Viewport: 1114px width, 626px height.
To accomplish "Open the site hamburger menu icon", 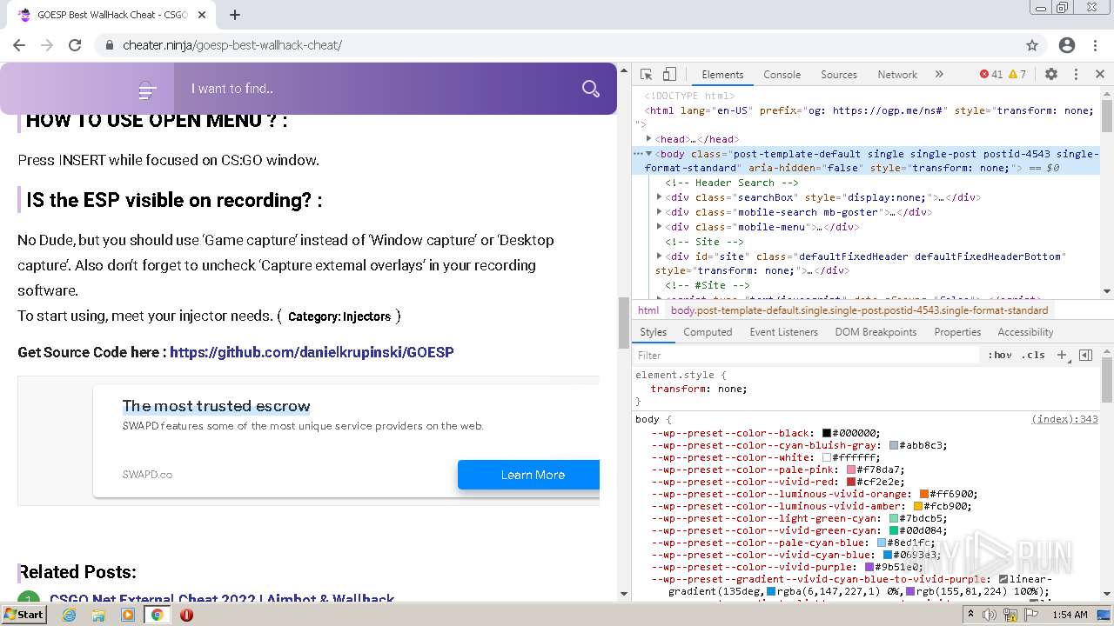I will point(147,90).
